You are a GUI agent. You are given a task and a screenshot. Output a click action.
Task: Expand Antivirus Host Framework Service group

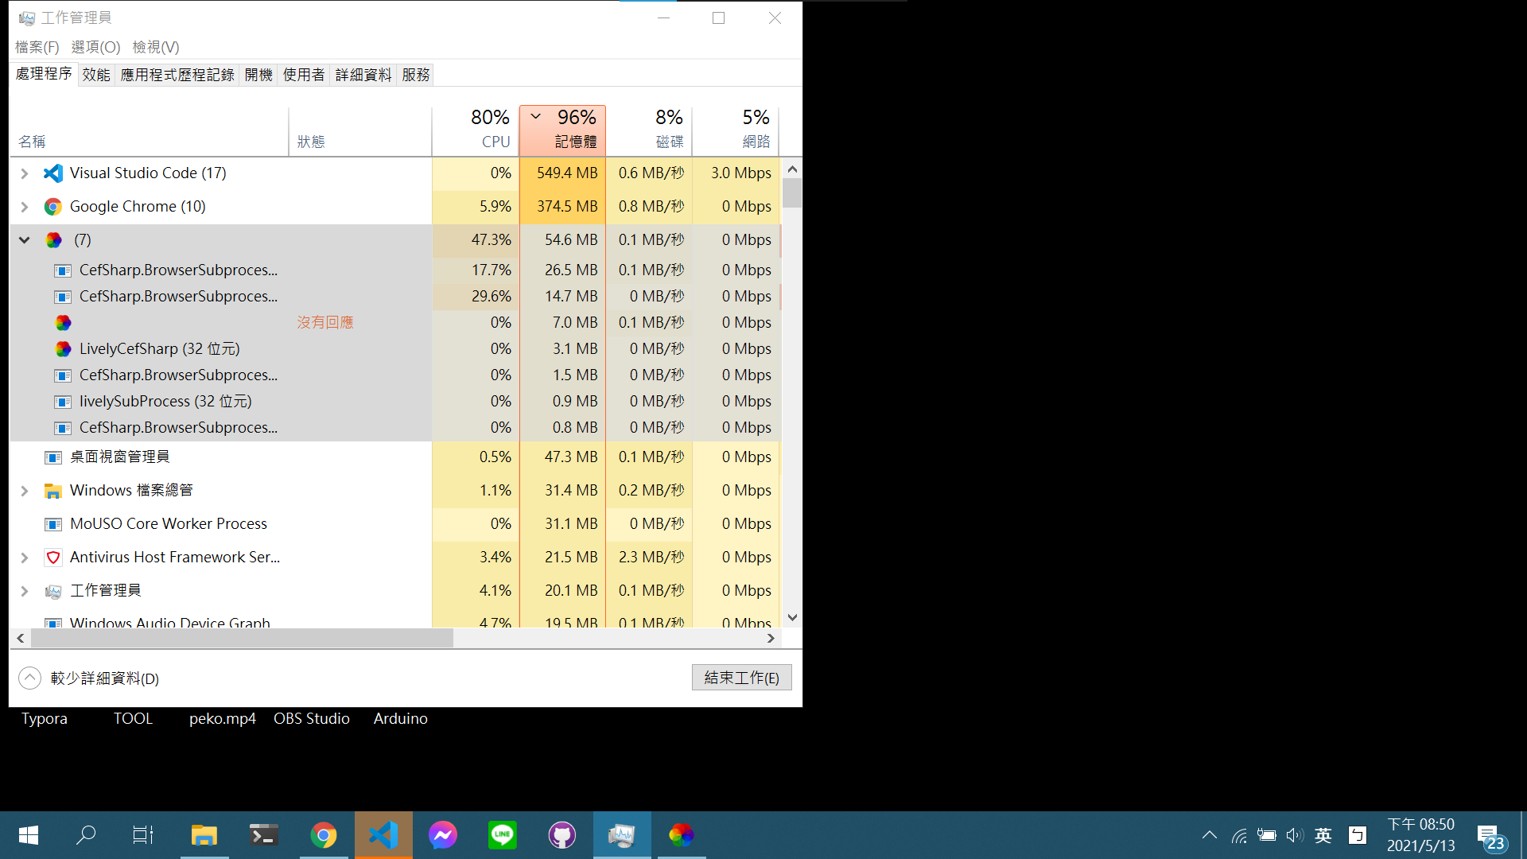25,558
